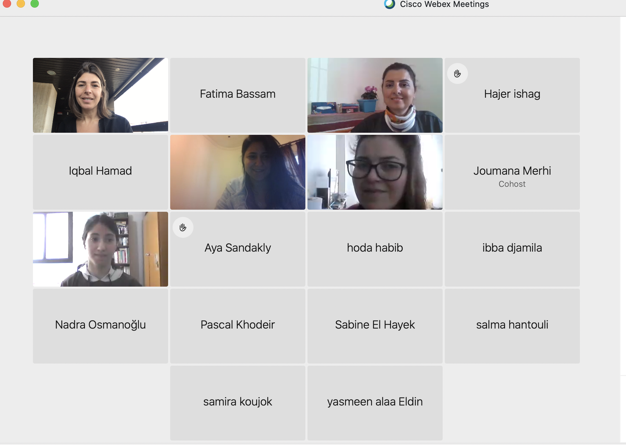626x445 pixels.
Task: Select the Iqbal Hamad participant tile
Action: 101,172
